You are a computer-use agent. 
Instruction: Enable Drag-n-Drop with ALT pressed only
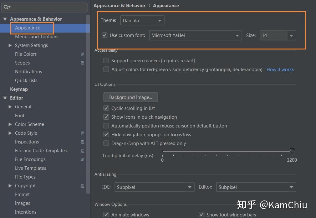click(x=106, y=143)
